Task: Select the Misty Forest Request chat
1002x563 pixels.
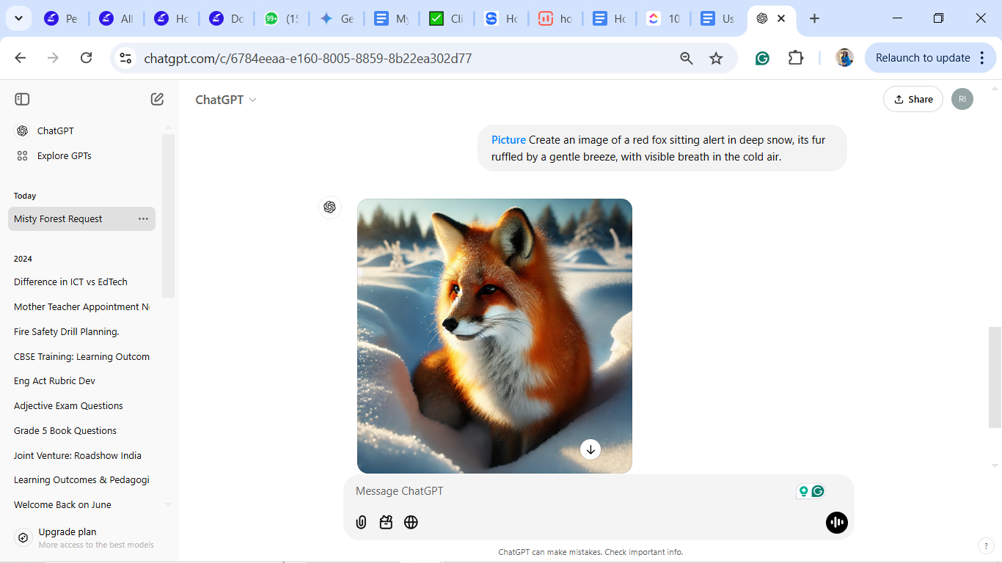Action: tap(81, 218)
